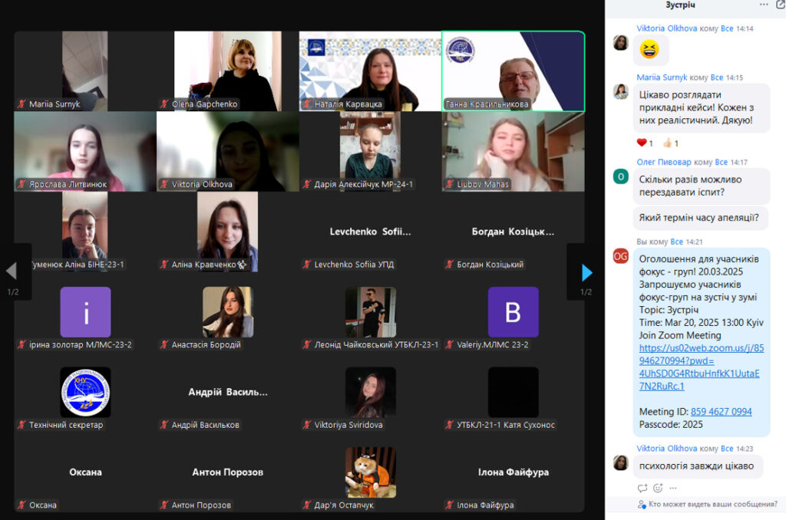The height and width of the screenshot is (520, 786).
Task: Go to next page of participants
Action: (586, 272)
